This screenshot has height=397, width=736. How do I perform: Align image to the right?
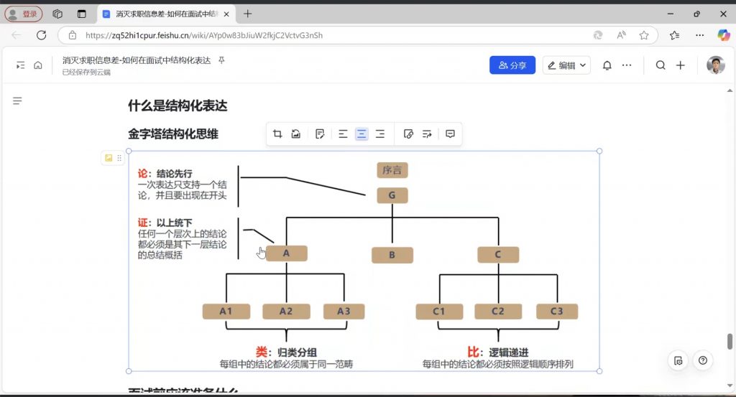pyautogui.click(x=380, y=134)
